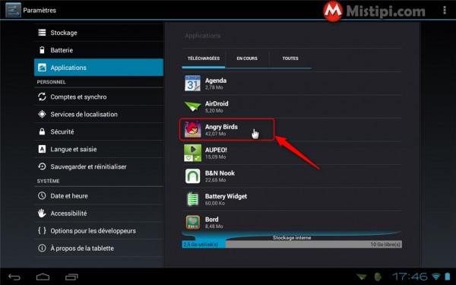The height and width of the screenshot is (285, 456).
Task: Select the Battery Widget app name
Action: coord(226,196)
